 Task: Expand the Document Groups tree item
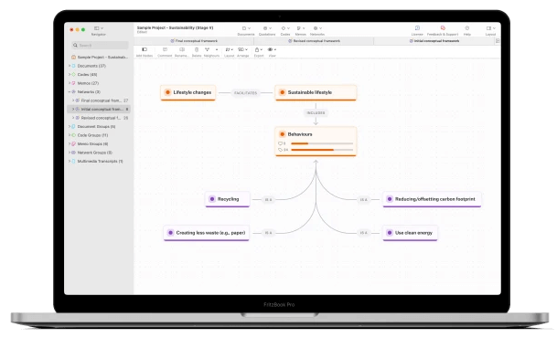pyautogui.click(x=70, y=127)
